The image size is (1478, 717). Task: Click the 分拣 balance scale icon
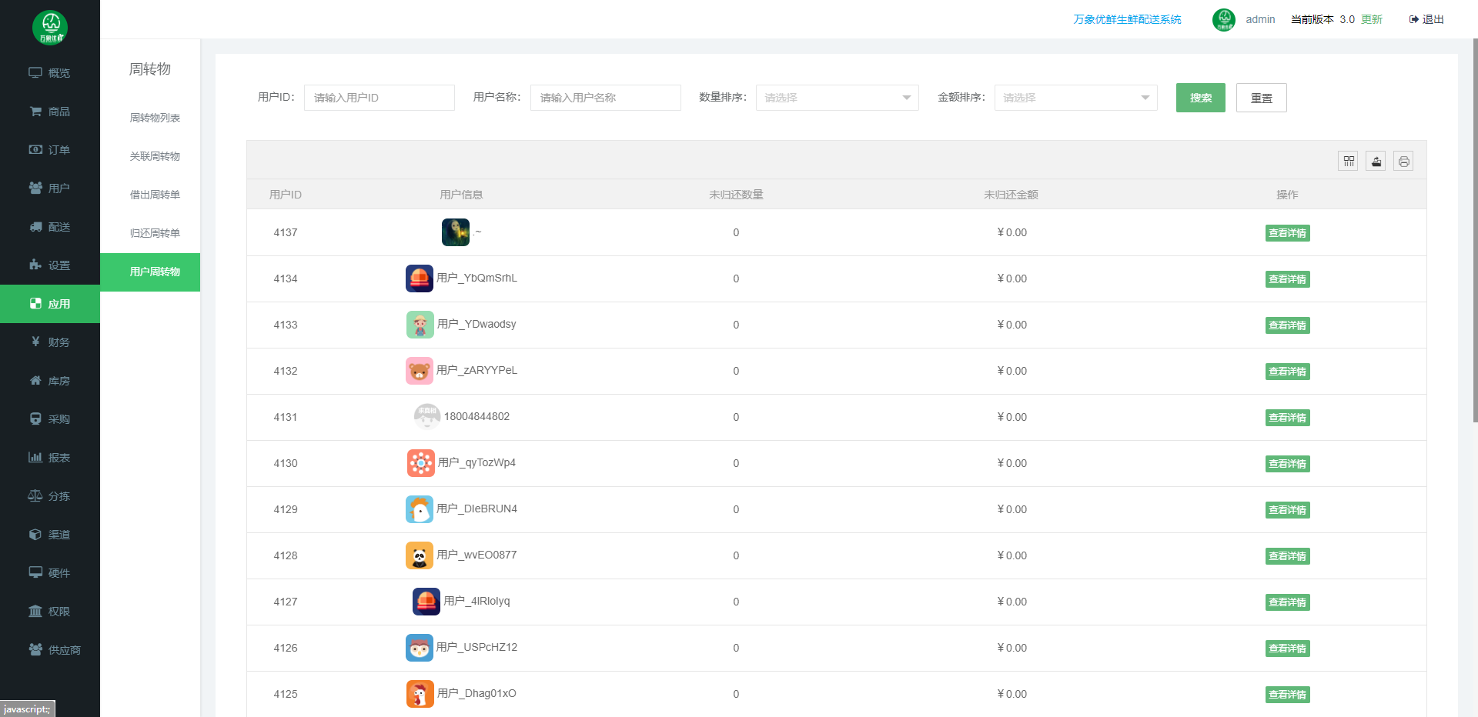(x=35, y=495)
